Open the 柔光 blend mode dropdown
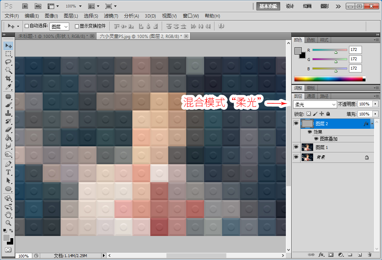382x260 pixels. [x=315, y=104]
